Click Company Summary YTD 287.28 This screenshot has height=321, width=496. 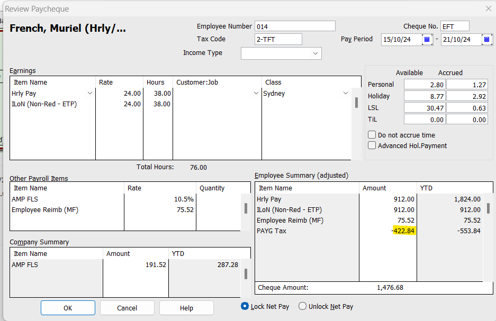pos(228,265)
